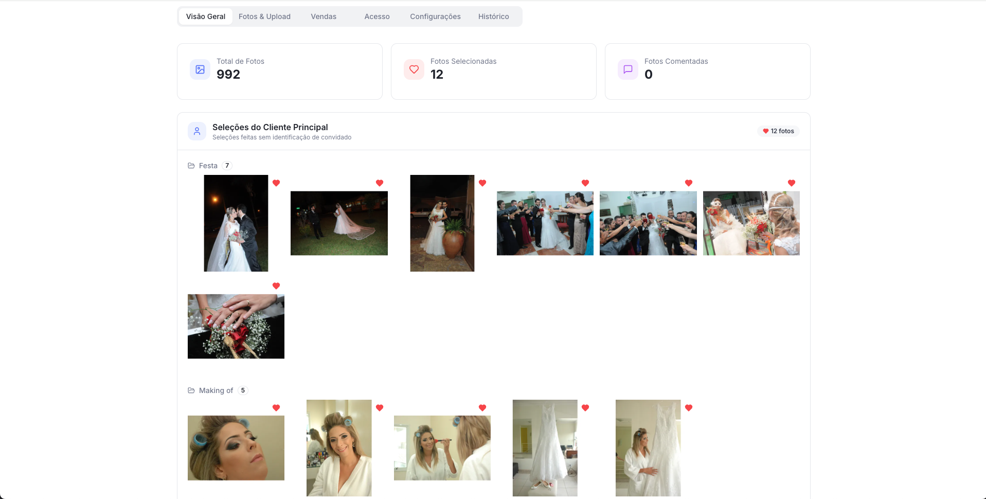The image size is (986, 499).
Task: Click heart on eye makeup close-up photo
Action: (x=276, y=408)
